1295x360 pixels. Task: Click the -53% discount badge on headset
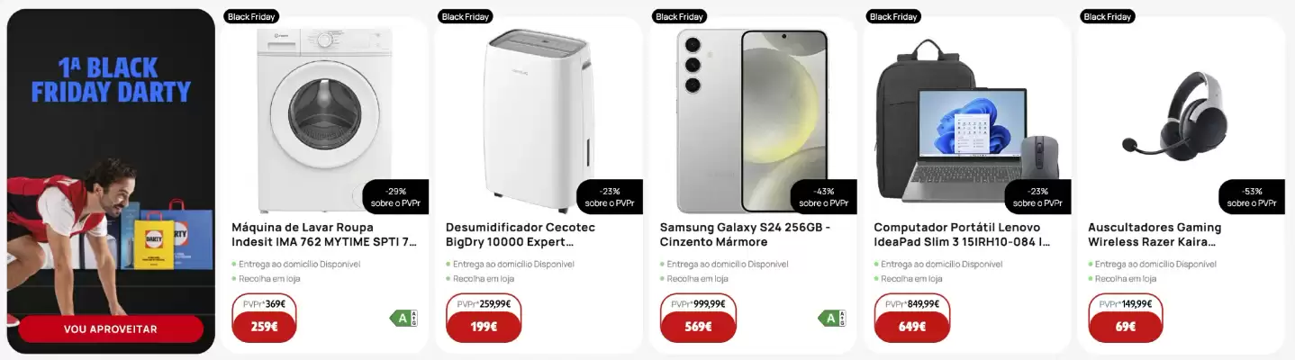click(x=1252, y=197)
